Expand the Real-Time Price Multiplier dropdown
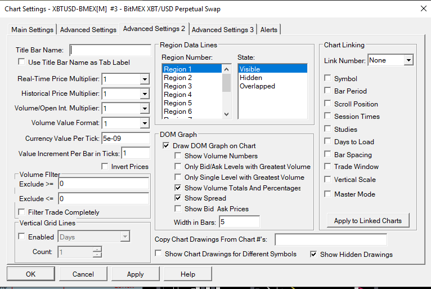 [x=145, y=79]
